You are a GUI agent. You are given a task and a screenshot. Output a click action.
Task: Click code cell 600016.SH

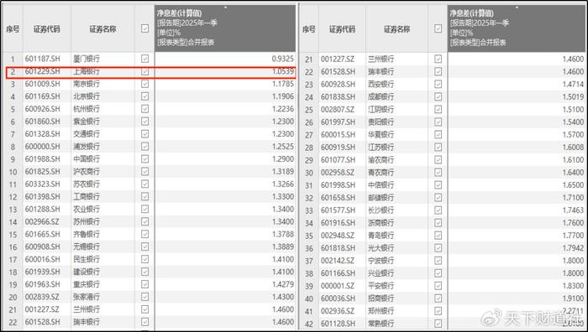(x=42, y=259)
